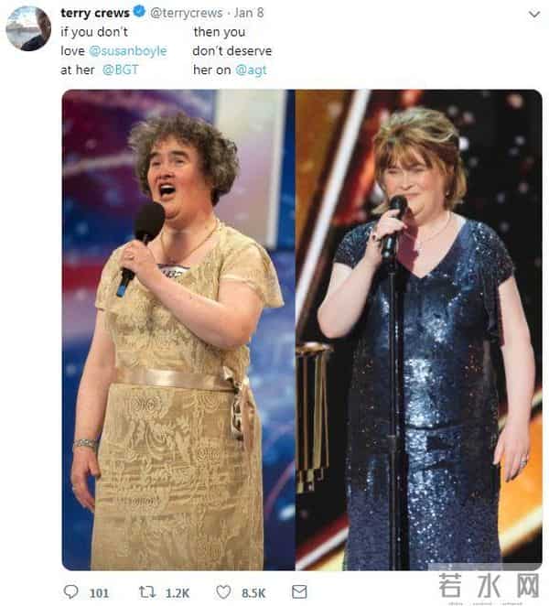Viewport: 549px width, 606px height.
Task: Expand the tweet options chevron
Action: click(x=534, y=15)
